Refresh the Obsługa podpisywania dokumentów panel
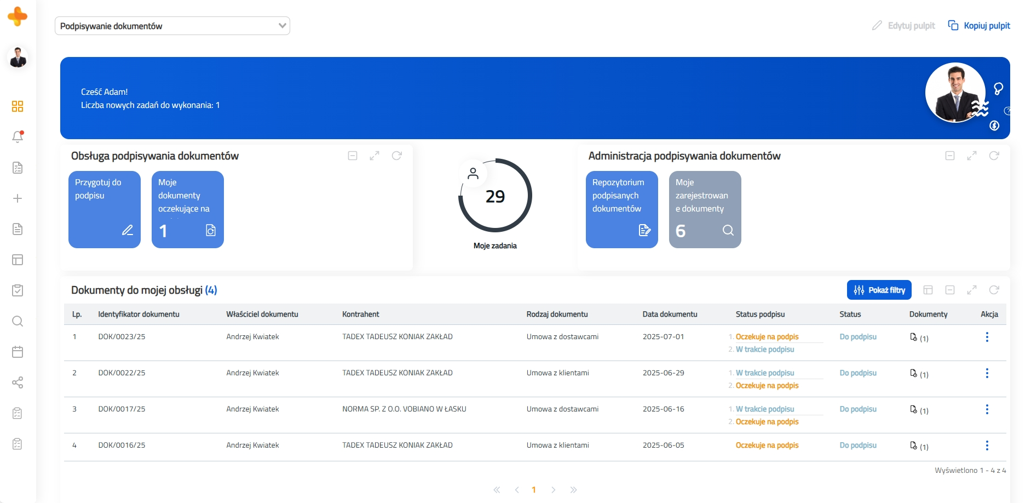 click(397, 156)
